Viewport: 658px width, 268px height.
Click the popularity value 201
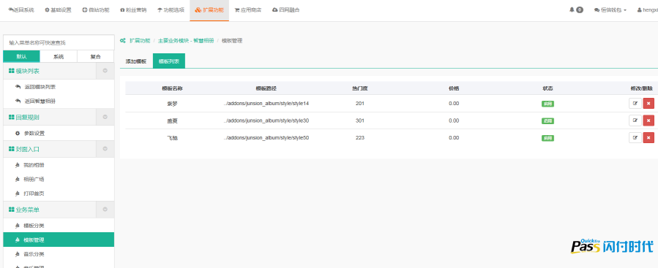pyautogui.click(x=360, y=104)
